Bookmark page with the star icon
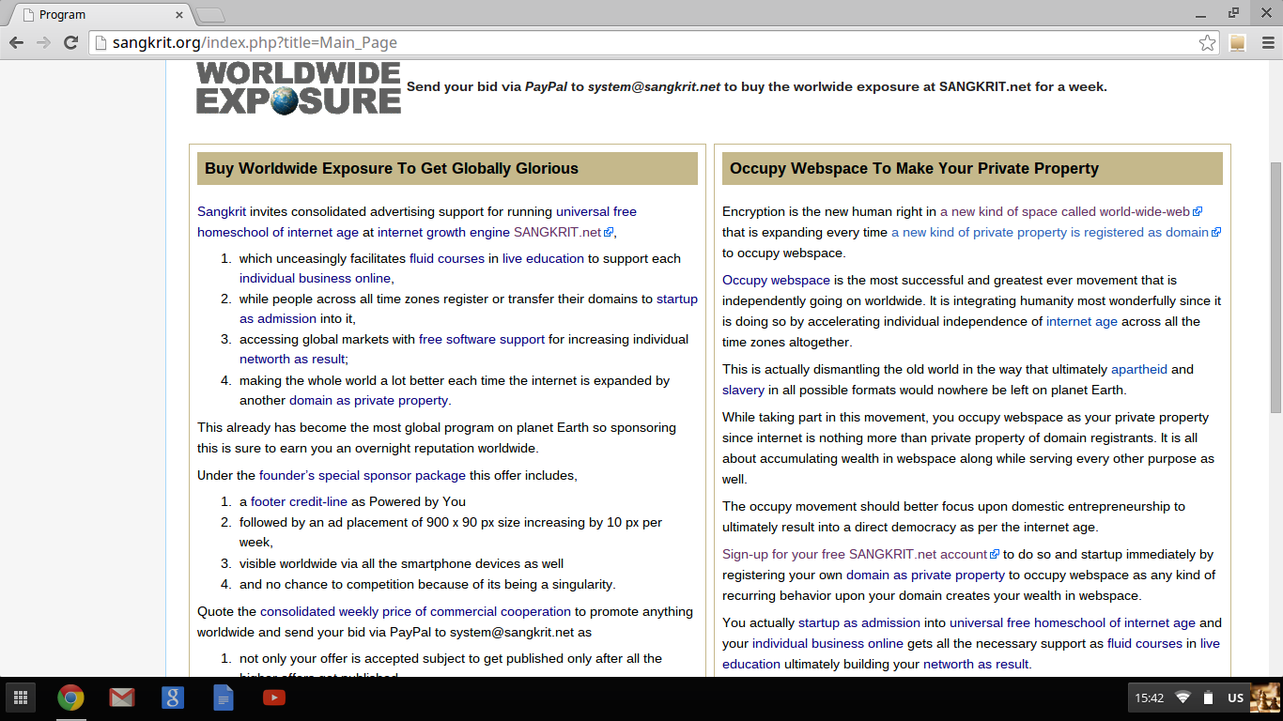This screenshot has width=1283, height=721. (1207, 43)
